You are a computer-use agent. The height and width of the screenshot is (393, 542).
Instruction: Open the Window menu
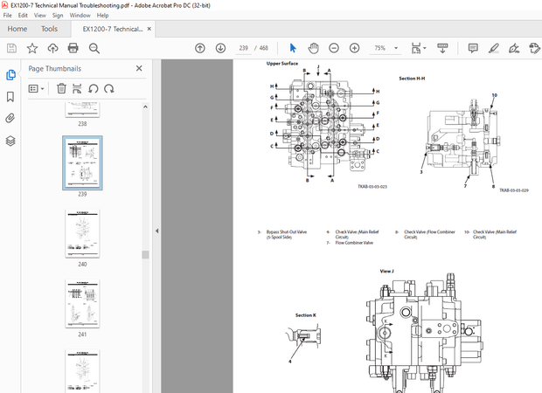pos(80,15)
